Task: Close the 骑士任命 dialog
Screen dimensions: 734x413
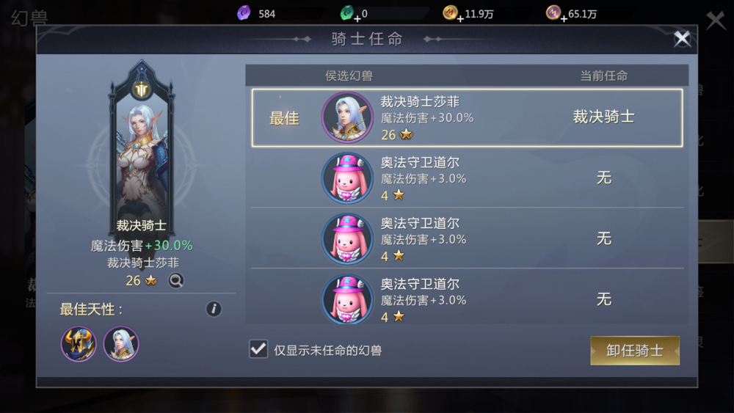Action: click(682, 39)
